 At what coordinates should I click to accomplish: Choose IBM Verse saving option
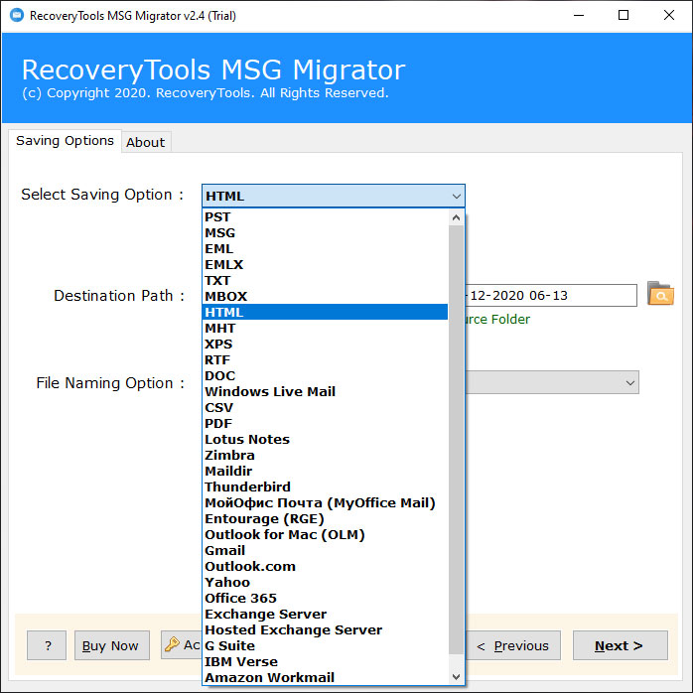pos(325,662)
